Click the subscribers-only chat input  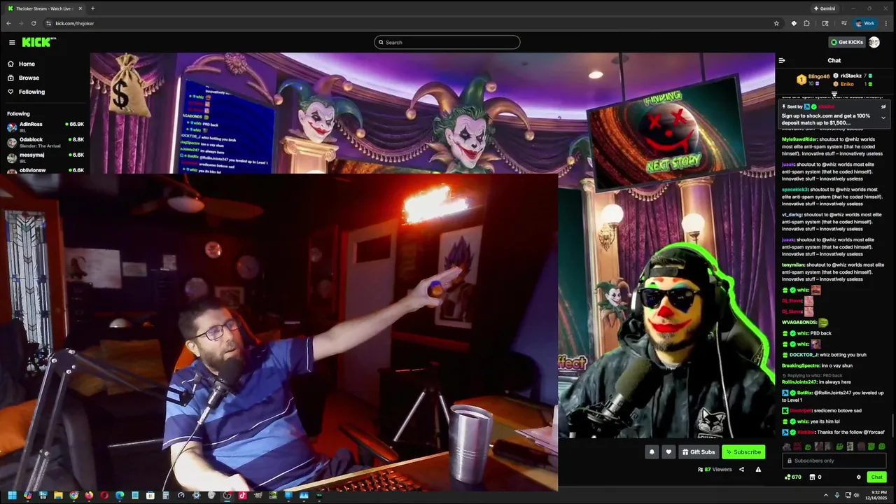coord(834,461)
